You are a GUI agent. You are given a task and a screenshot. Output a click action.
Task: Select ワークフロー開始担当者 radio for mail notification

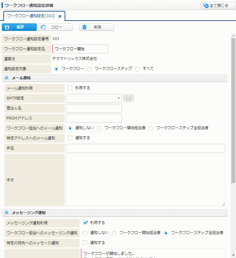[99, 128]
